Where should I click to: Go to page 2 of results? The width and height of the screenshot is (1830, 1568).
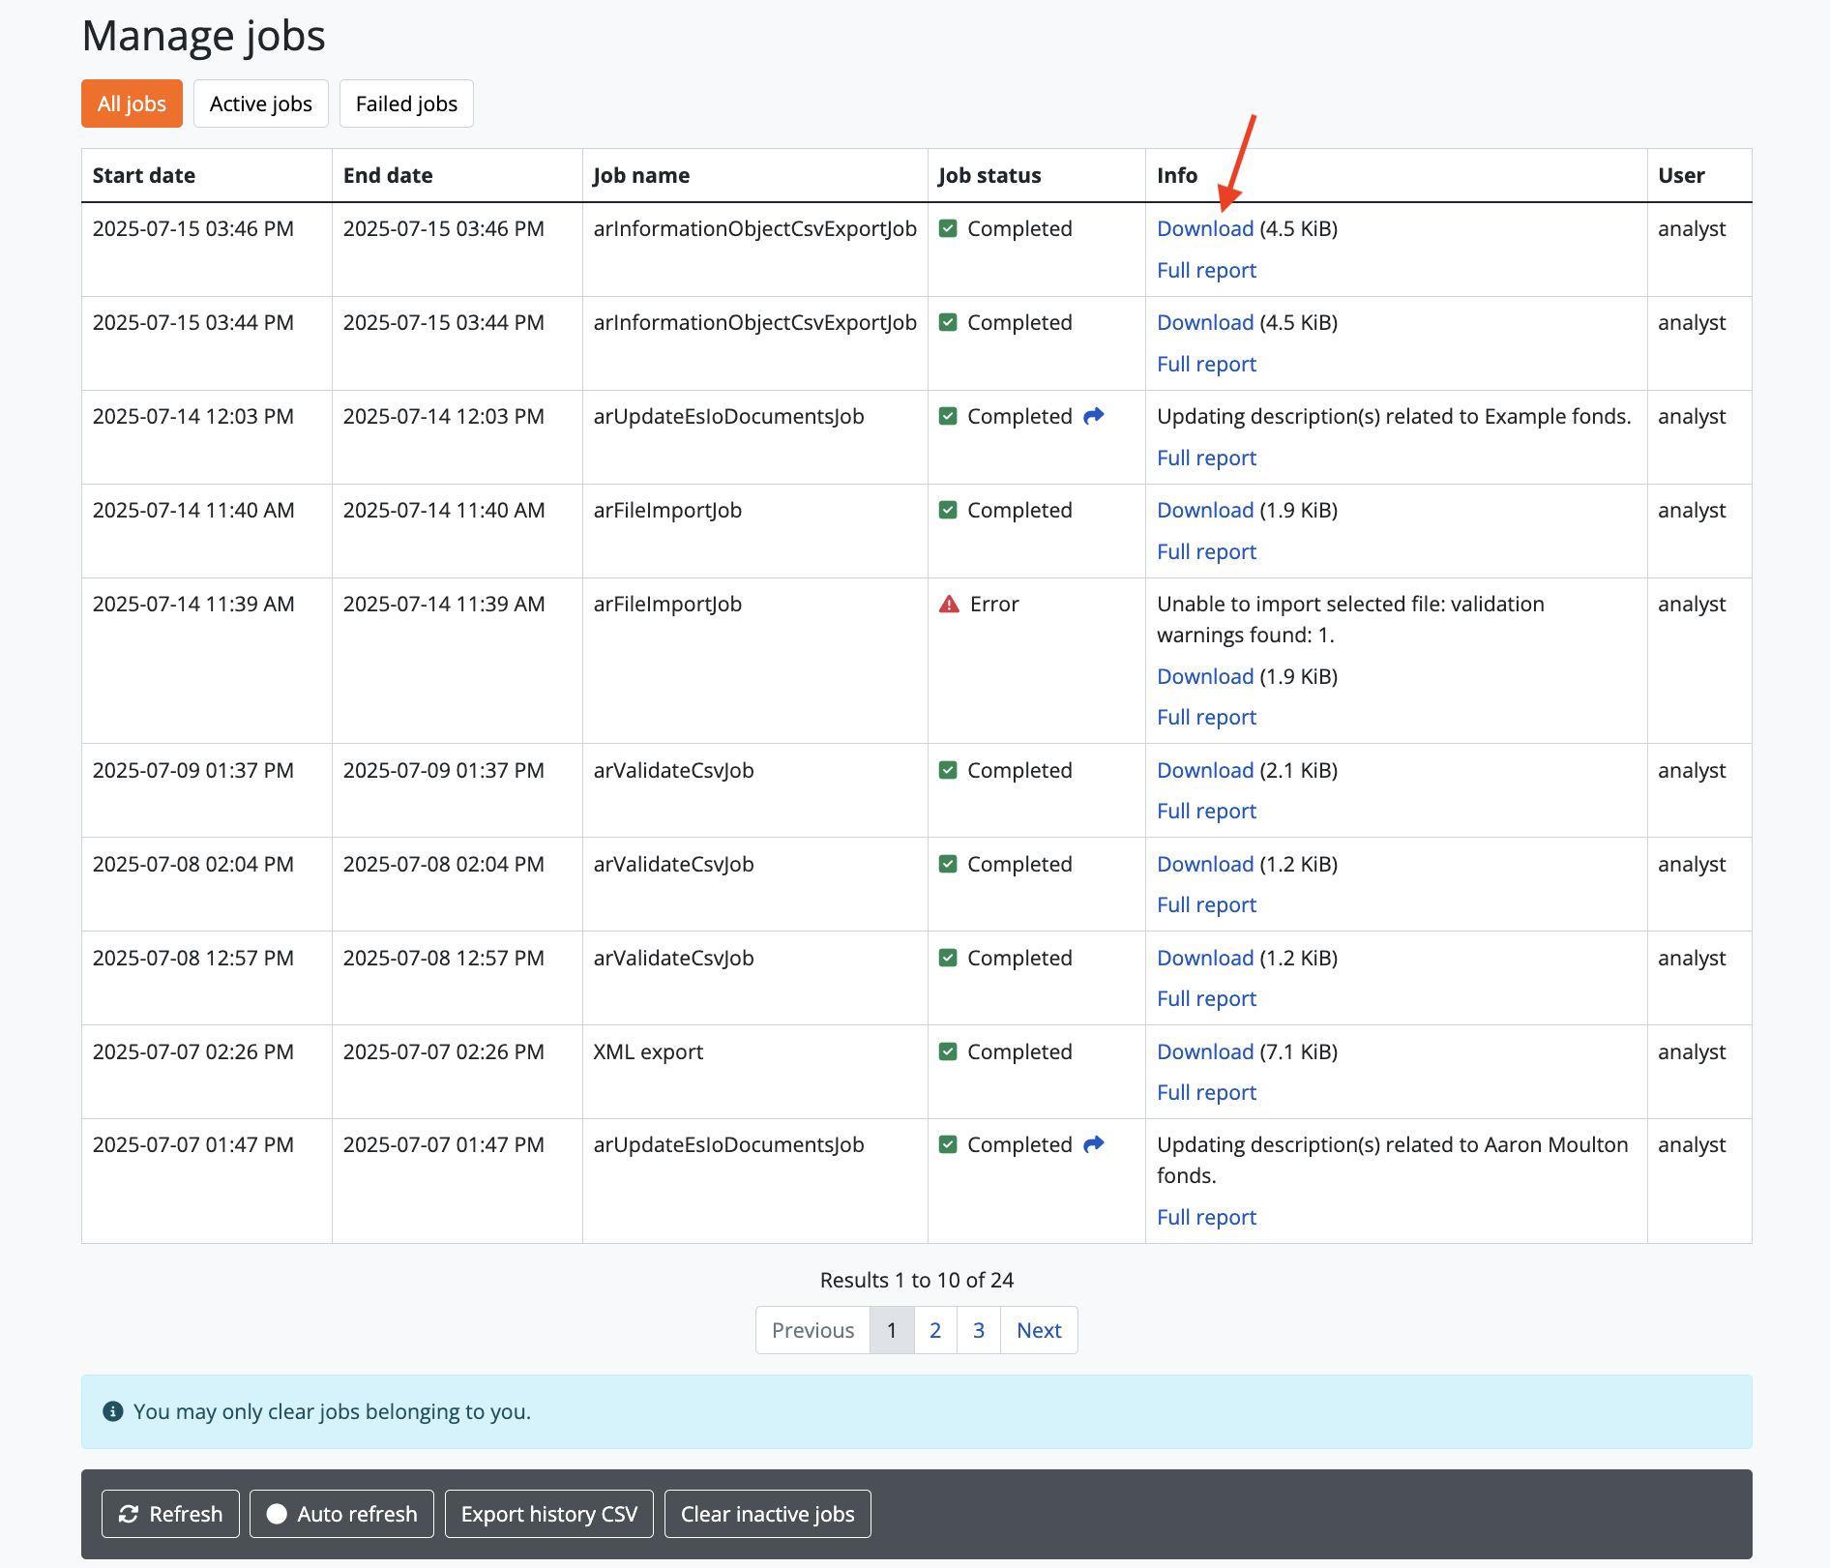coord(934,1330)
